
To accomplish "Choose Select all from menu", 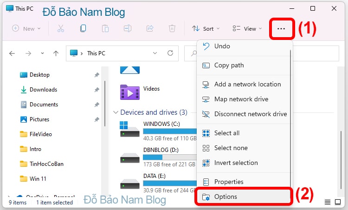I will click(x=244, y=133).
